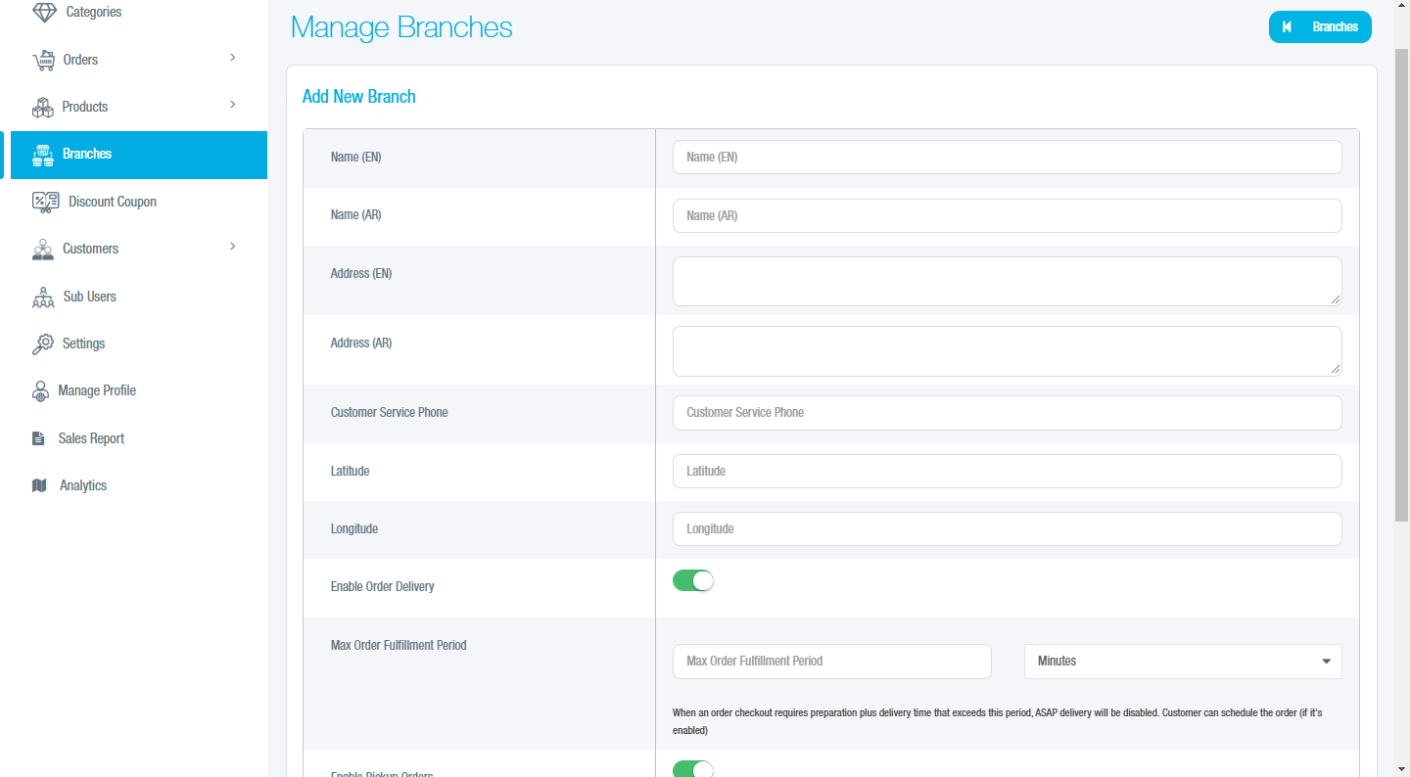The width and height of the screenshot is (1410, 777).
Task: Click the Analytics map icon
Action: [39, 485]
